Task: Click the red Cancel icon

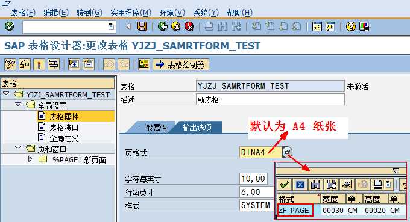Action: pyautogui.click(x=189, y=26)
